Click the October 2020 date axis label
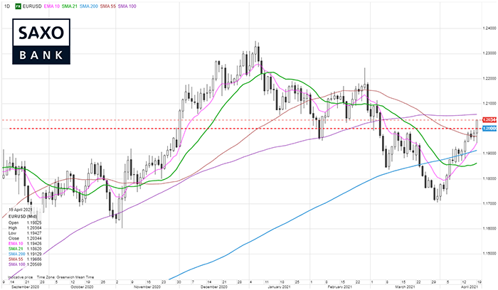The image size is (498, 290). click(x=82, y=287)
